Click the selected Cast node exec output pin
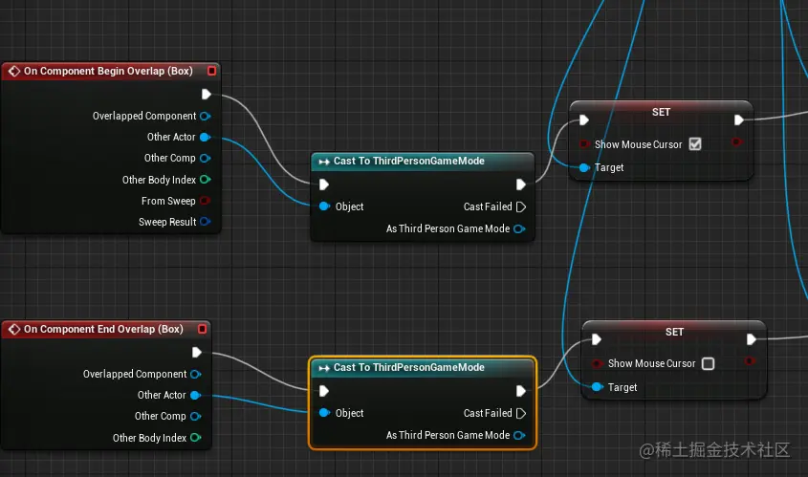Image resolution: width=808 pixels, height=477 pixels. (x=521, y=391)
